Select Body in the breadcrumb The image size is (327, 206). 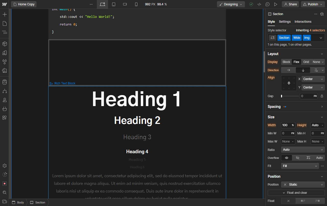pyautogui.click(x=18, y=202)
